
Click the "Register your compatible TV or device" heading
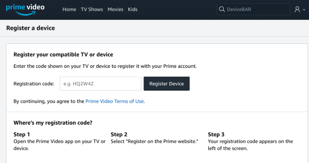(63, 54)
